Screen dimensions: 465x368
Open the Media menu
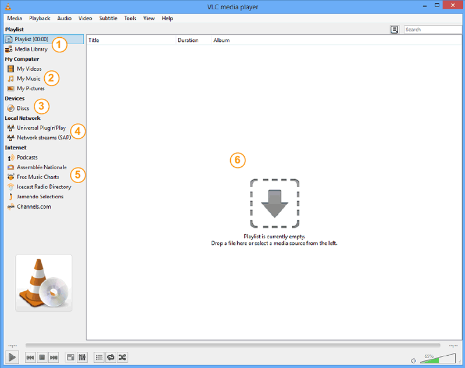15,18
